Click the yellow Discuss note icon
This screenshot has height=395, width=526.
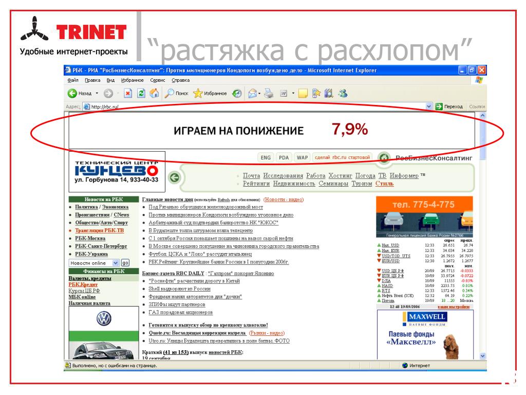pyautogui.click(x=303, y=94)
